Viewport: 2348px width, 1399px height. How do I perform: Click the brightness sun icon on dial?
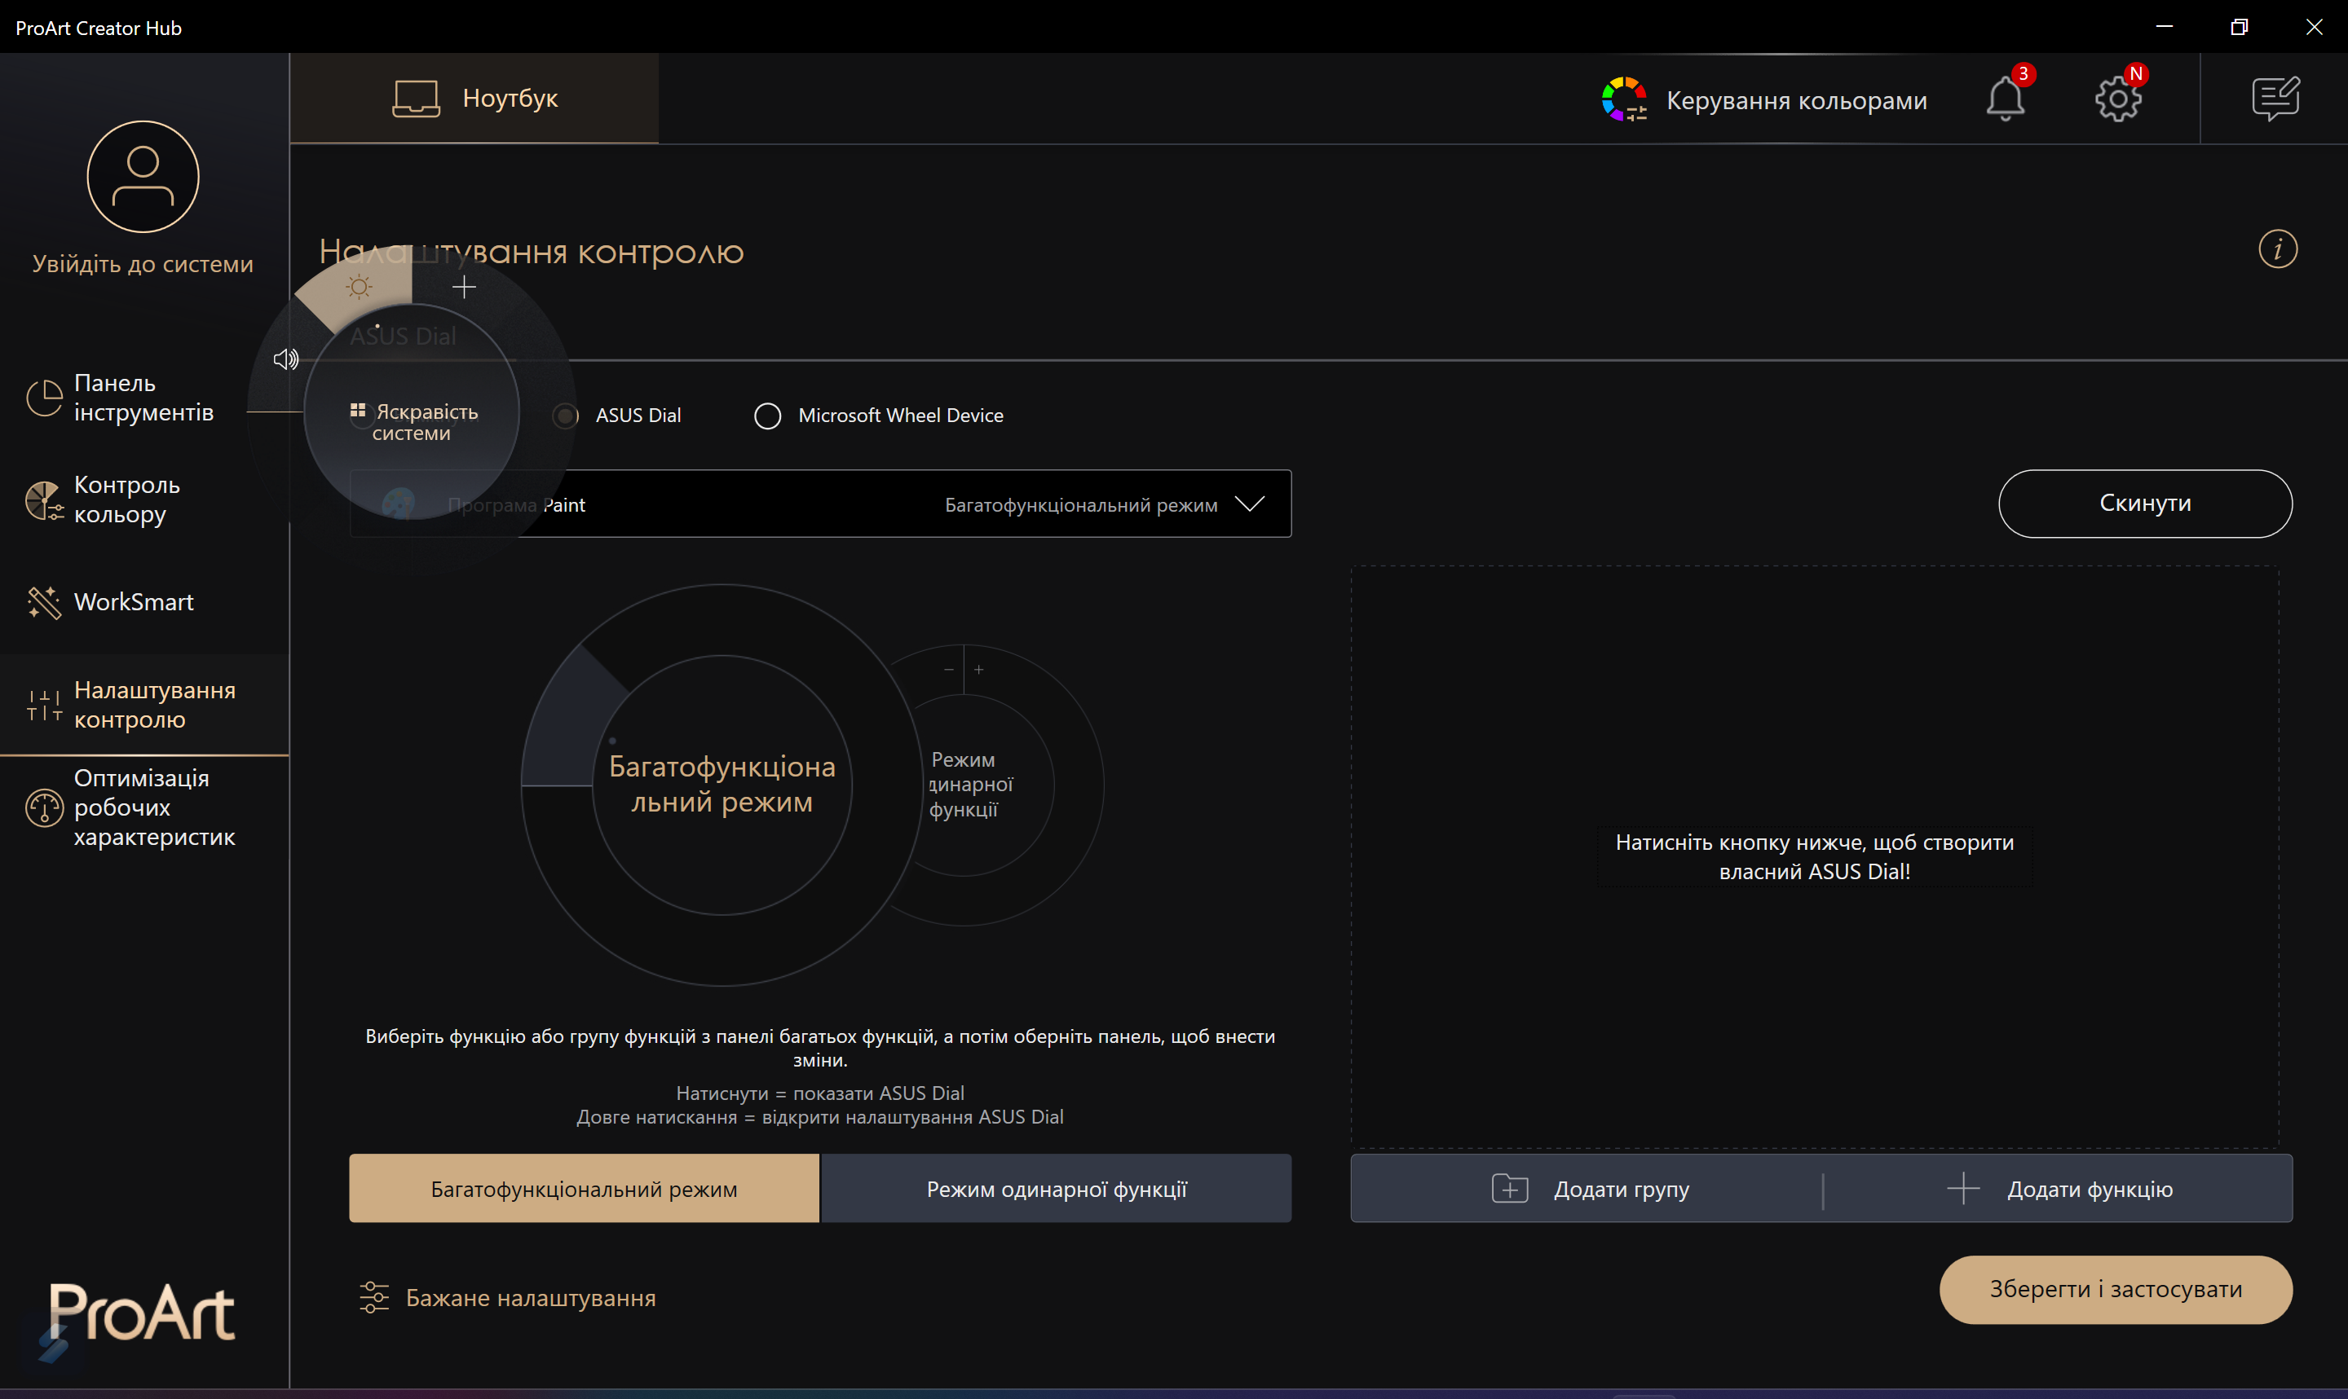[x=360, y=287]
